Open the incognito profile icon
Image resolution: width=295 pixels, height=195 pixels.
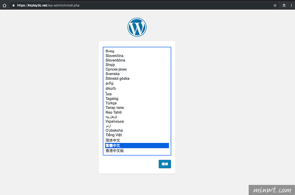click(284, 5)
